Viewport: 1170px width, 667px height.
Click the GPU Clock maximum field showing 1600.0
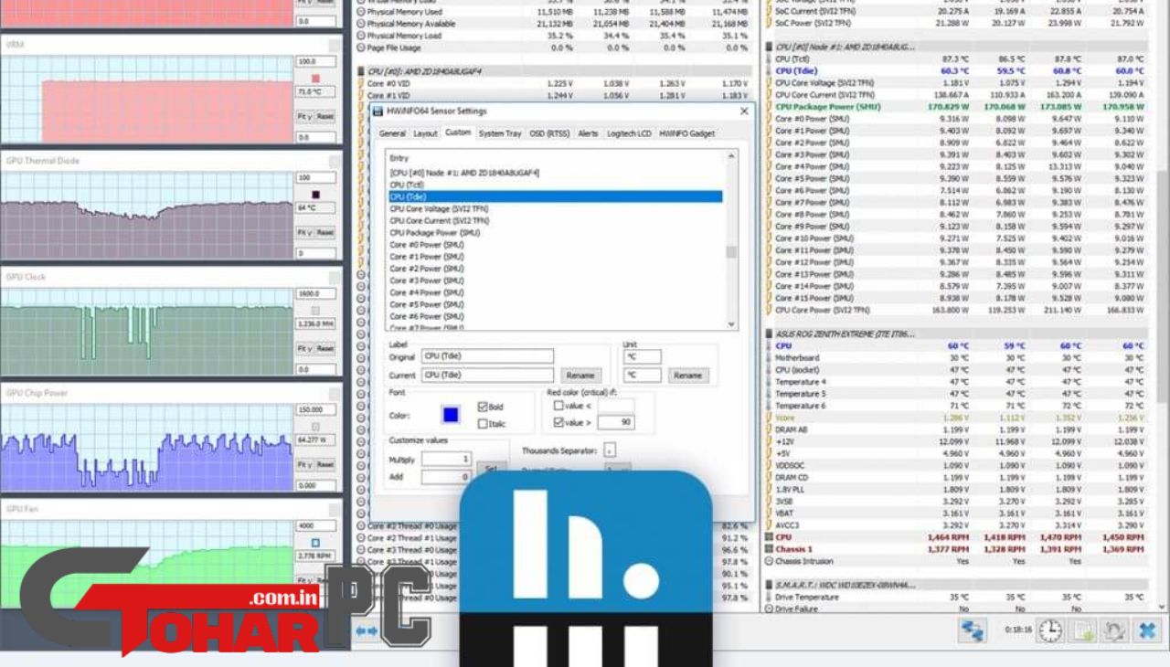[x=317, y=294]
